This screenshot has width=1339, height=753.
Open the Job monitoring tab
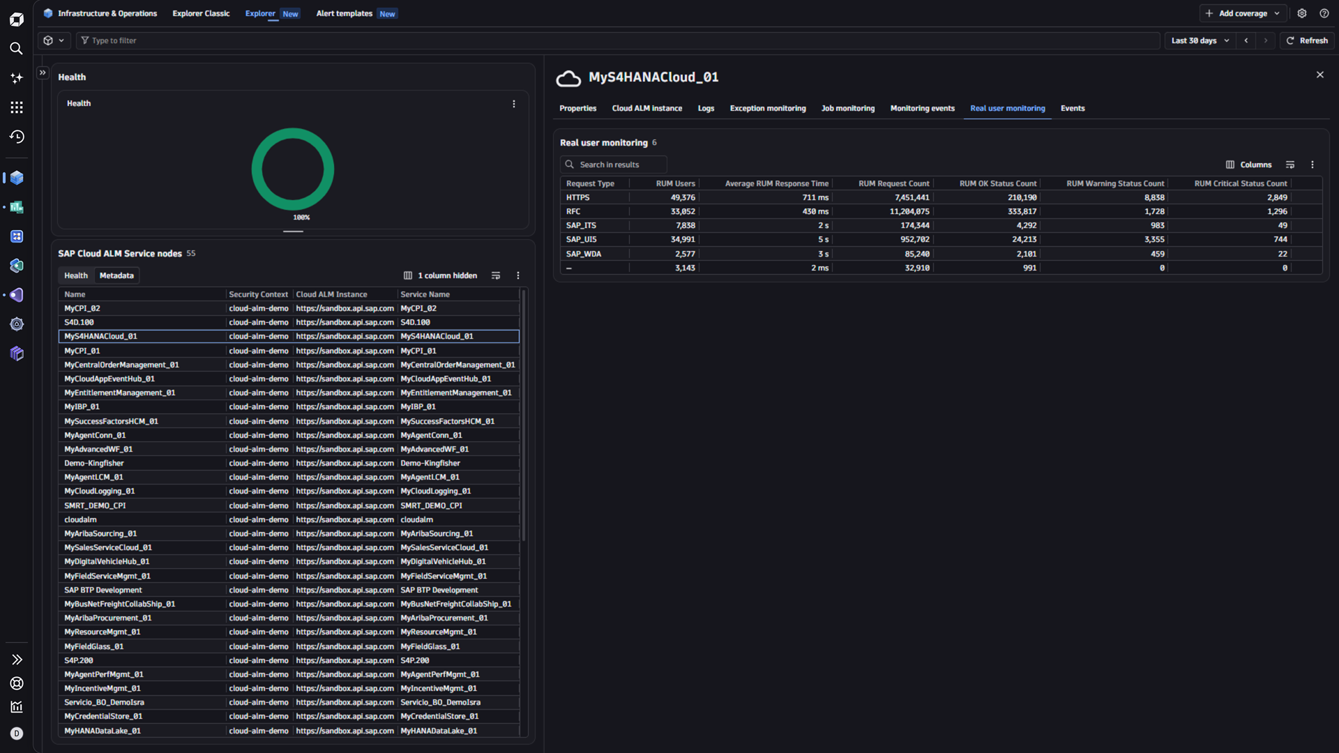coord(847,109)
